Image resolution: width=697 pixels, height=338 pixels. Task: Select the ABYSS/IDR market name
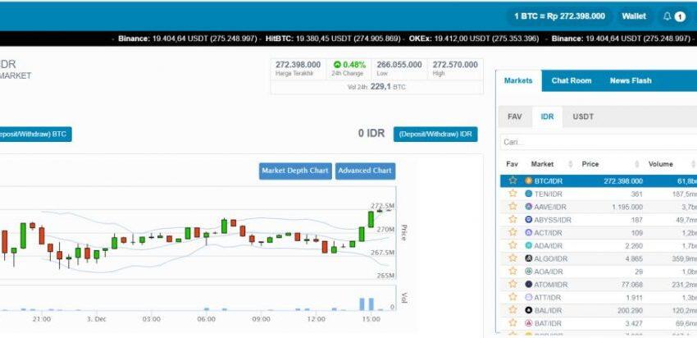coord(553,220)
